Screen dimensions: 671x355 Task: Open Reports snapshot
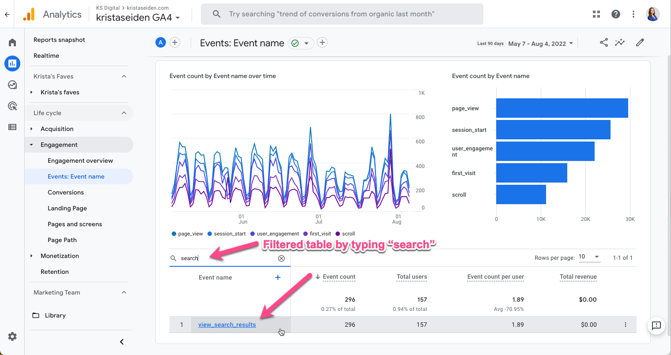[59, 40]
